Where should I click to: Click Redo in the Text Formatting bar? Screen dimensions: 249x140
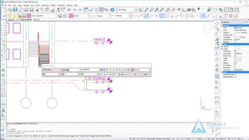point(105,74)
